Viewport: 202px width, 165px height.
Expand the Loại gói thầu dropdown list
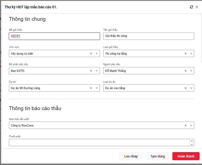click(x=191, y=54)
